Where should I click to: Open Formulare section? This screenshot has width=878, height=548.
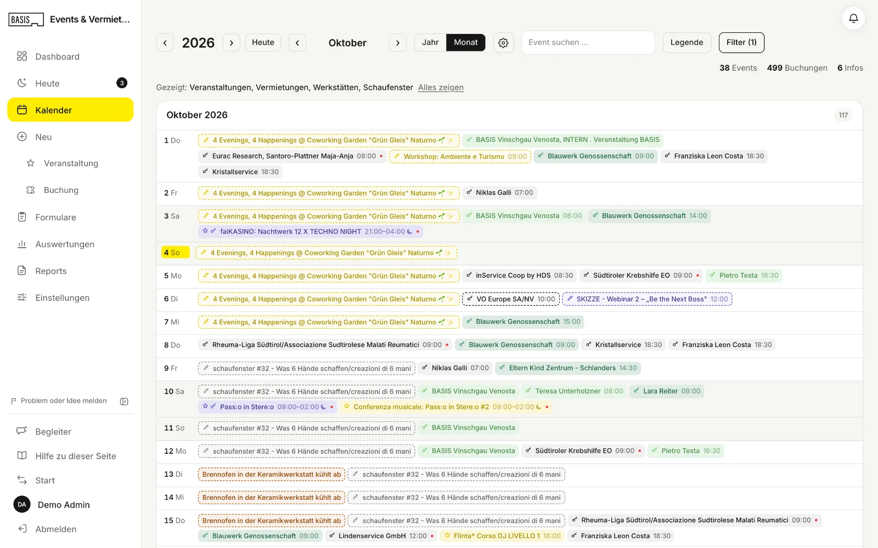70,217
